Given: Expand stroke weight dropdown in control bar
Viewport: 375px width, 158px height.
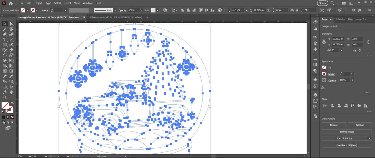Looking at the screenshot, I should click(x=65, y=10).
